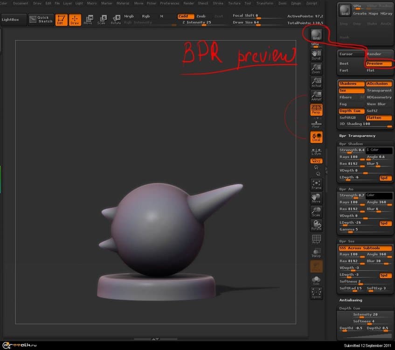395x350 pixels.
Task: Click the Spd button in Bpr Ao
Action: 385,223
